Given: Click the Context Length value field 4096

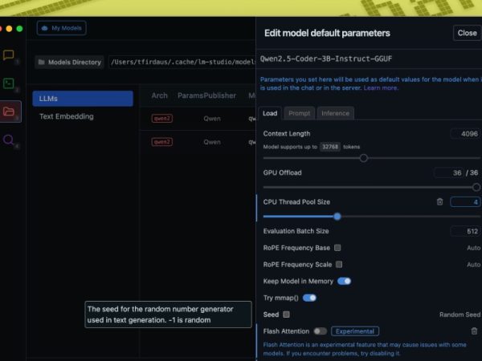Looking at the screenshot, I should click(465, 134).
